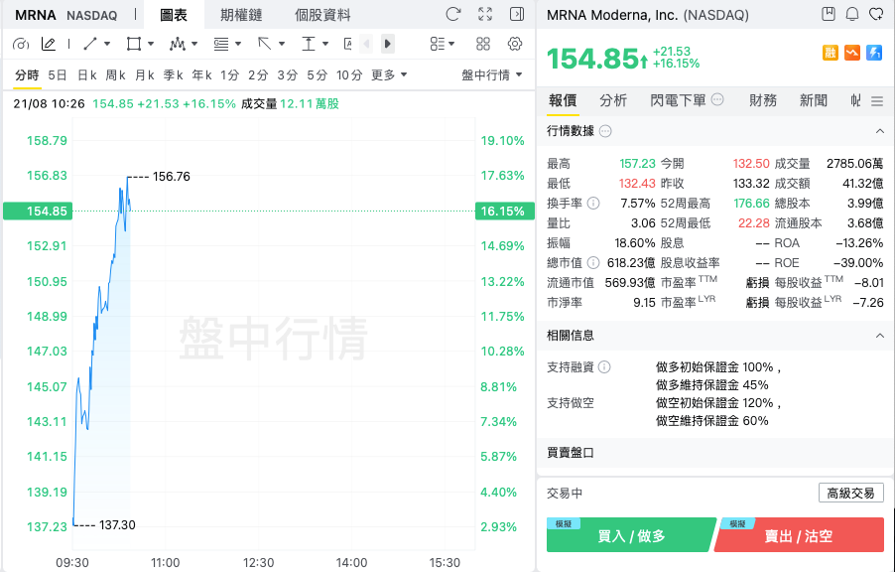This screenshot has width=895, height=572.
Task: Open the 新聞 tab
Action: click(814, 100)
